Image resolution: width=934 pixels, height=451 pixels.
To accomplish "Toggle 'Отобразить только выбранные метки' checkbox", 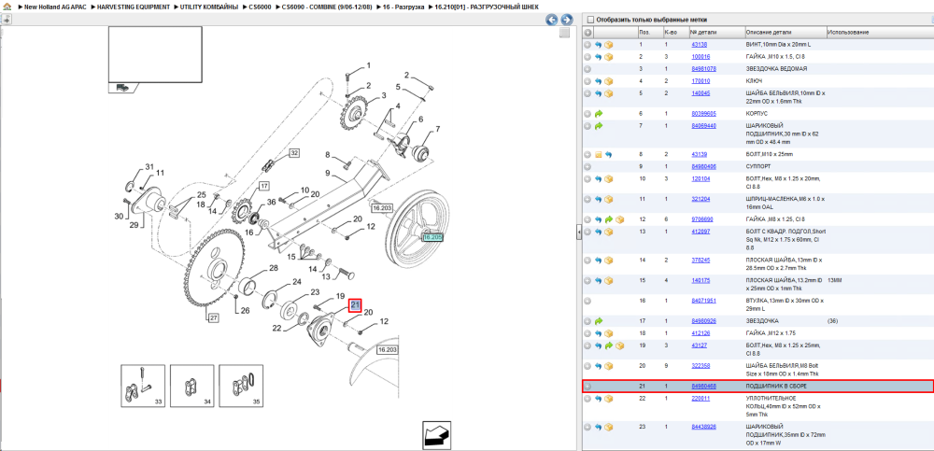I will click(x=590, y=20).
